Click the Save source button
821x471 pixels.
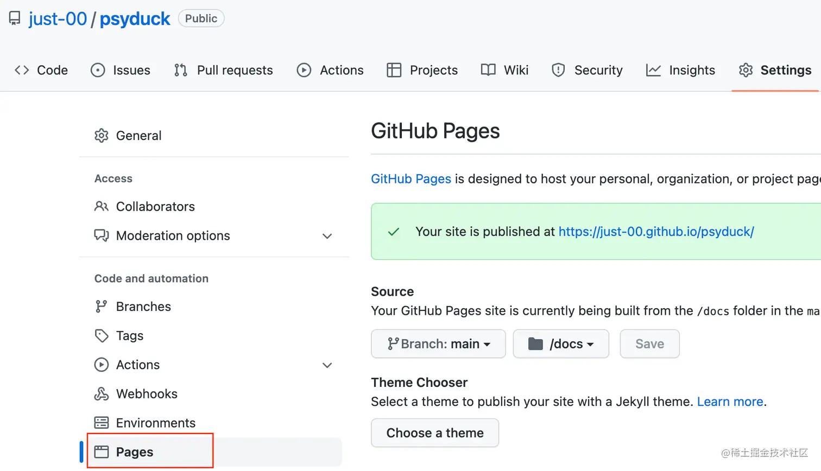pyautogui.click(x=649, y=344)
